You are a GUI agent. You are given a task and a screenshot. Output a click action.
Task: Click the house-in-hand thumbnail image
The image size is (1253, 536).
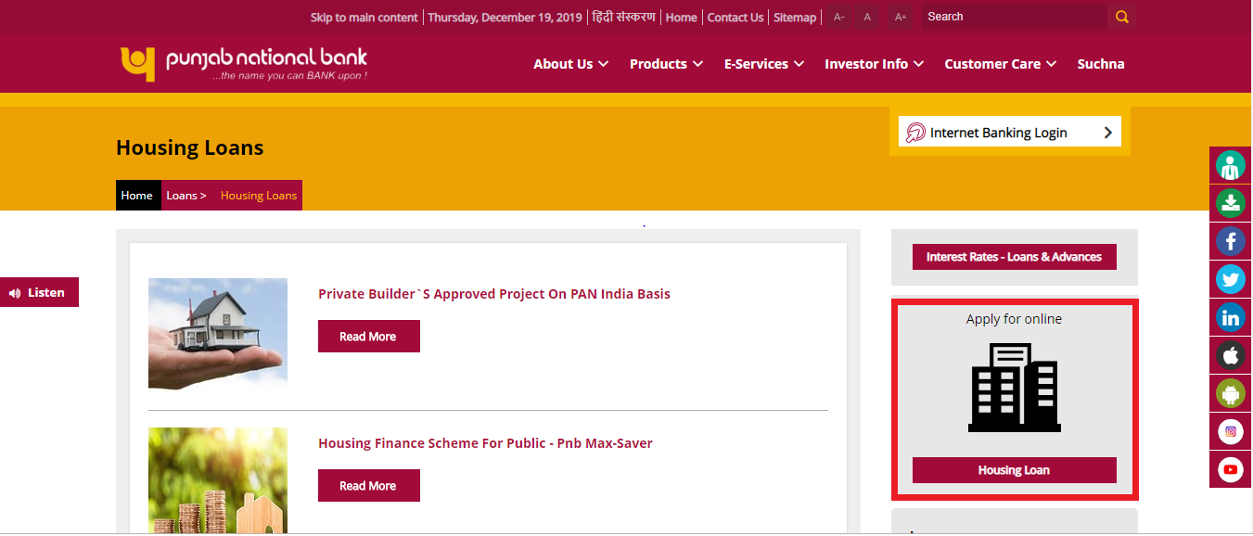[x=218, y=334]
